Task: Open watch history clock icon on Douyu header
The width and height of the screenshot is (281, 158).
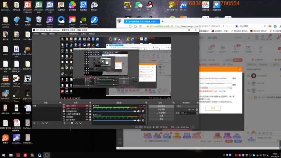Action: point(257,37)
